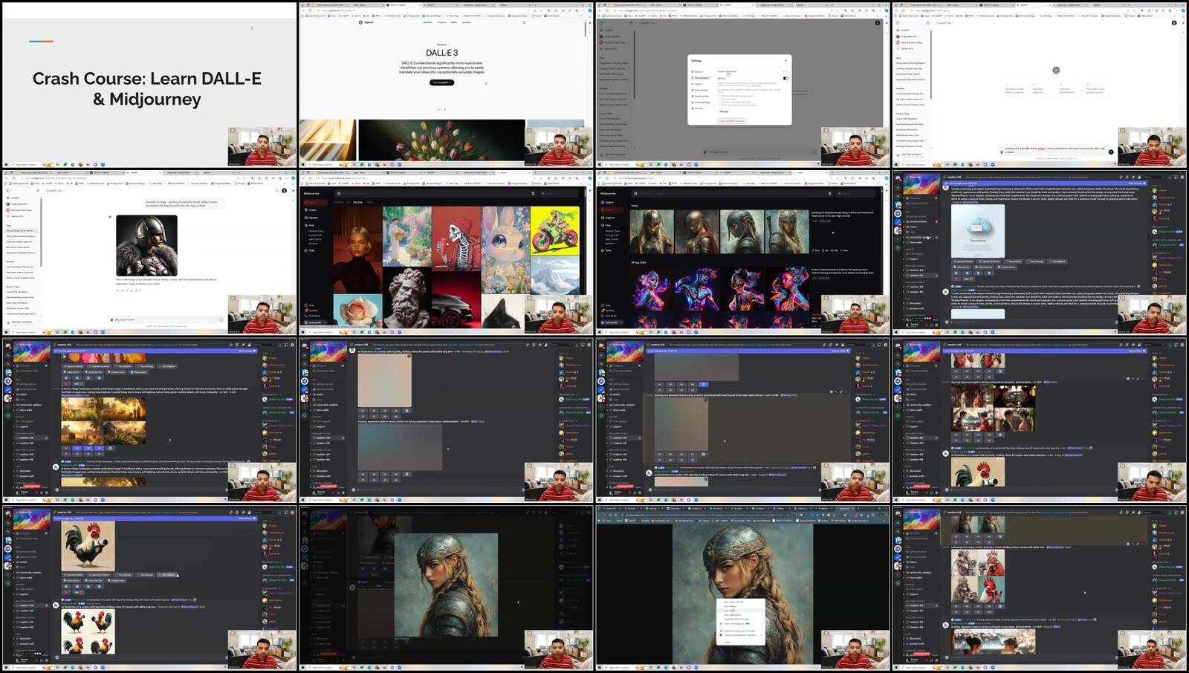1189x673 pixels.
Task: Click the enlarged Viking woman image in the Discord preview
Action: tap(446, 585)
